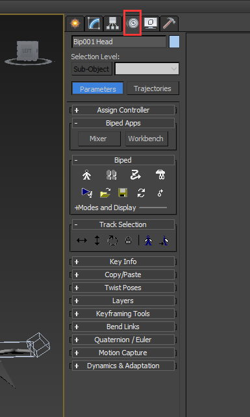Expand the Layers rollout
Screen dimensions: 250x417
123,301
